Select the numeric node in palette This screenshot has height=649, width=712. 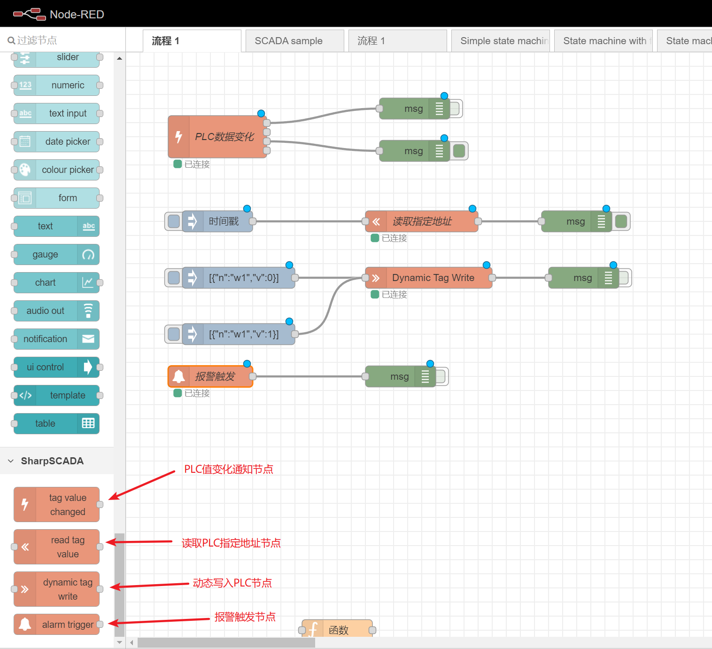click(56, 85)
